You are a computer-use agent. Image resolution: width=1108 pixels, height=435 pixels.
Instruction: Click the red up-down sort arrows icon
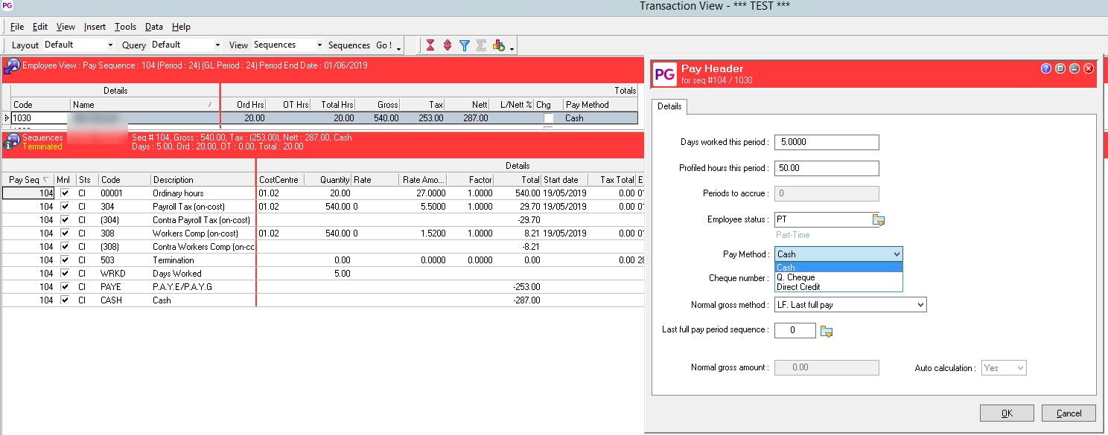coord(448,45)
